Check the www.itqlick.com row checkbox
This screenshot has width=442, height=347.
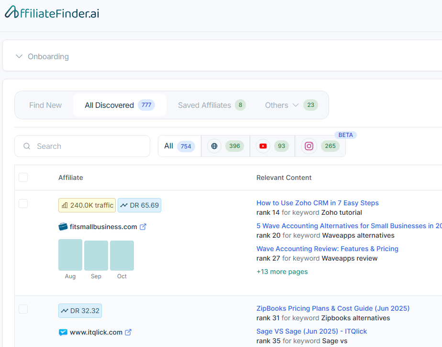point(23,309)
